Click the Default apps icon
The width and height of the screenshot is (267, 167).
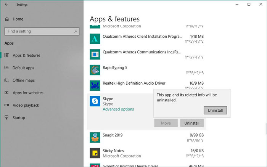pyautogui.click(x=6, y=67)
